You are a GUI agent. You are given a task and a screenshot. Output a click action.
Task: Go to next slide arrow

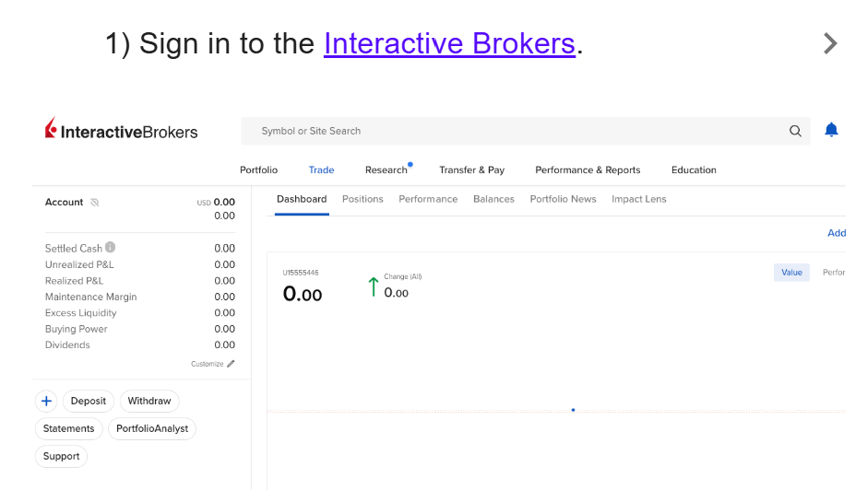point(830,43)
